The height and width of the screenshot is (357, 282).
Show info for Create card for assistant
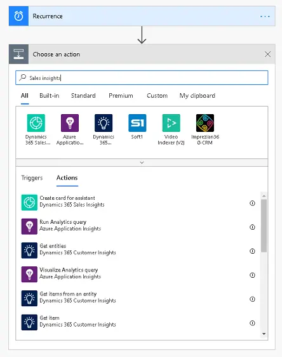(x=252, y=203)
